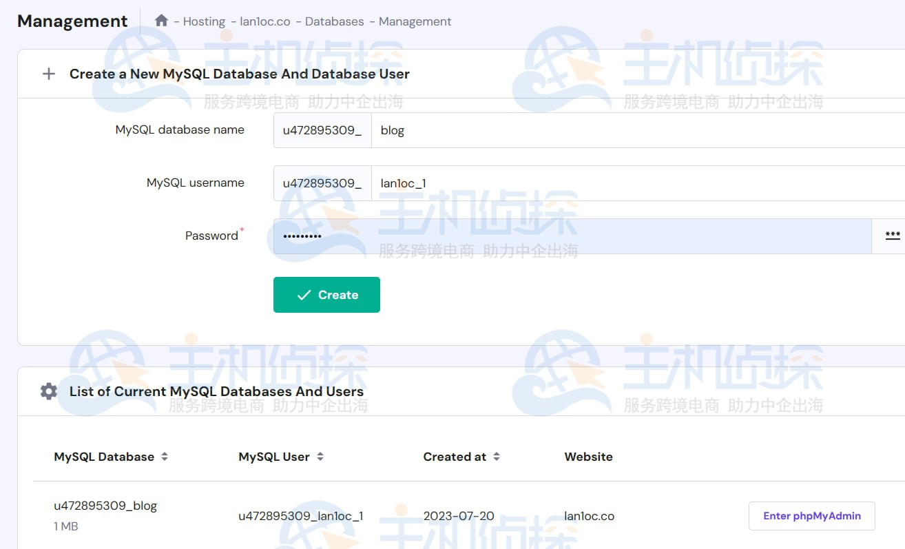Select the u472895309_lan1oc_1 user cell
Screen dimensions: 905x549
pyautogui.click(x=301, y=516)
